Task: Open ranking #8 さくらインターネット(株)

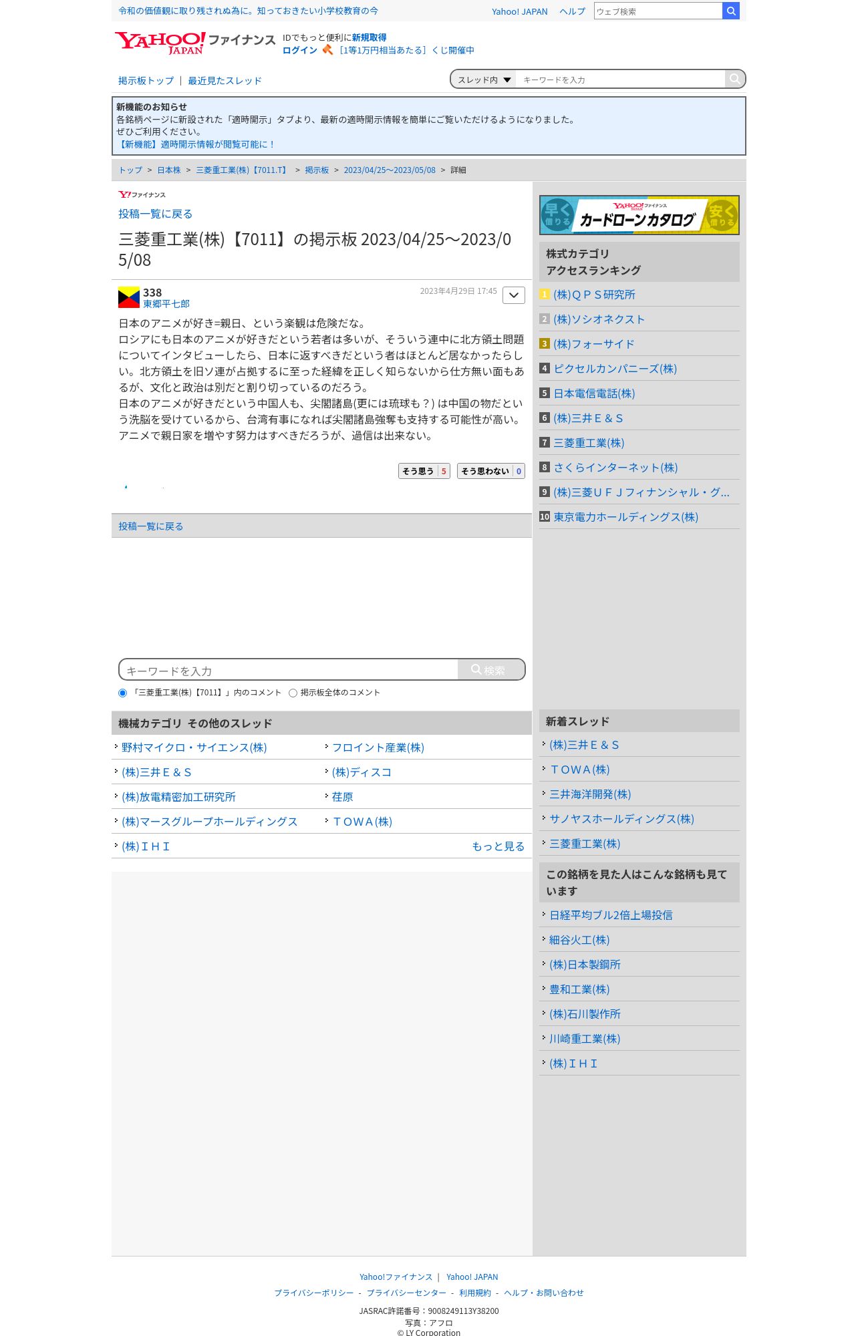Action: (x=615, y=468)
